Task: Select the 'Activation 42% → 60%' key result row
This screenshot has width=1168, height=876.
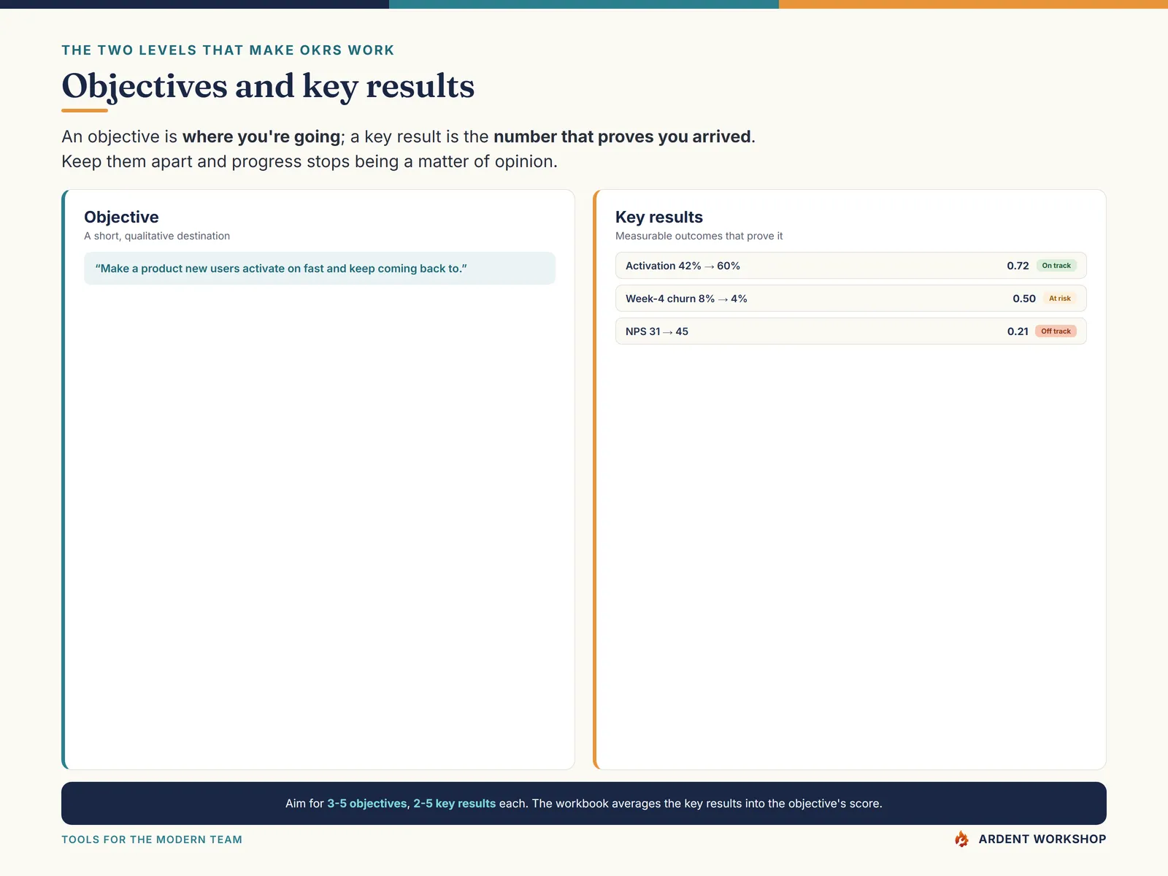Action: click(x=850, y=266)
